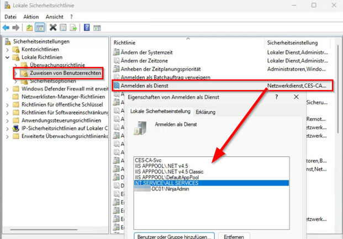Expand IP-Sicherheitsrichtlinien chevron
Image resolution: width=343 pixels, height=239 pixels.
(x=7, y=129)
